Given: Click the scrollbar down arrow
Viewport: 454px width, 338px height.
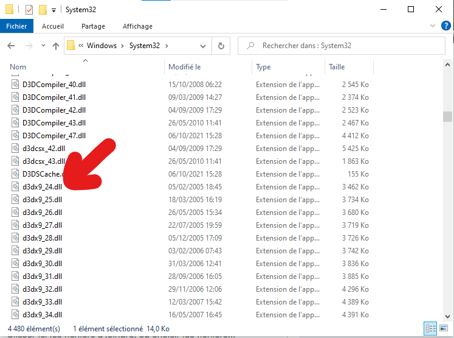Looking at the screenshot, I should pyautogui.click(x=447, y=317).
